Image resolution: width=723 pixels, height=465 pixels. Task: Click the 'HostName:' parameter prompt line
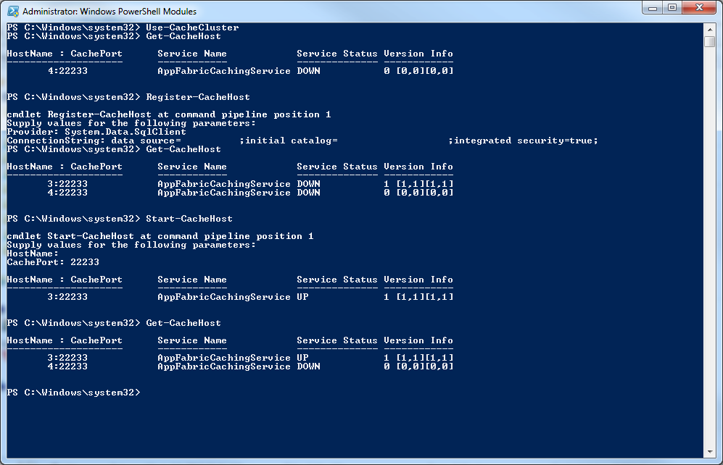tap(33, 254)
